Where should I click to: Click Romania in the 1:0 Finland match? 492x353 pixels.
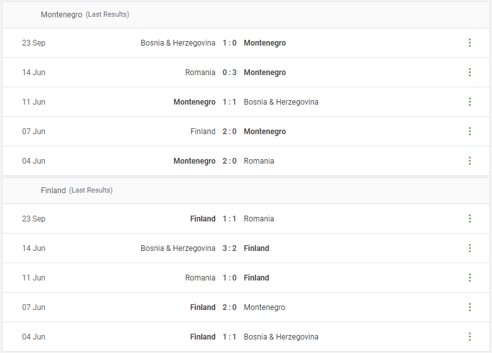tap(200, 278)
